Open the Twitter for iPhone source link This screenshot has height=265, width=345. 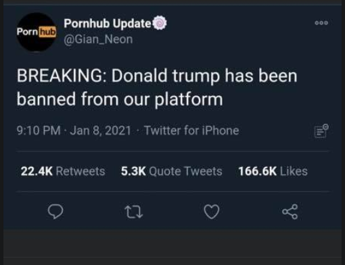[191, 130]
